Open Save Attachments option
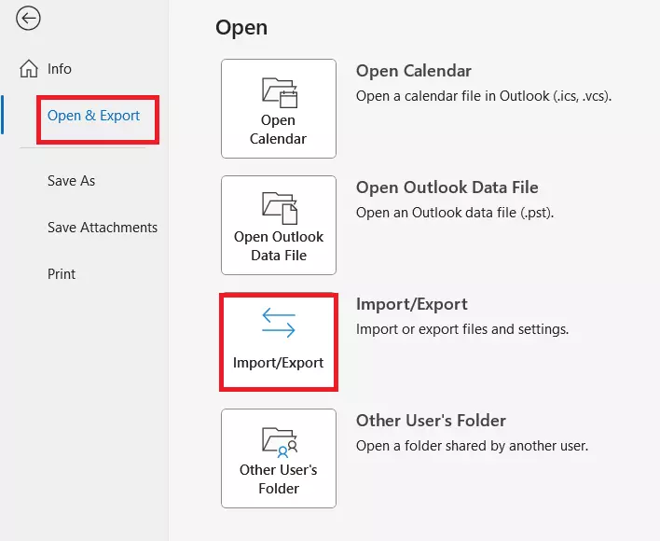 tap(103, 228)
